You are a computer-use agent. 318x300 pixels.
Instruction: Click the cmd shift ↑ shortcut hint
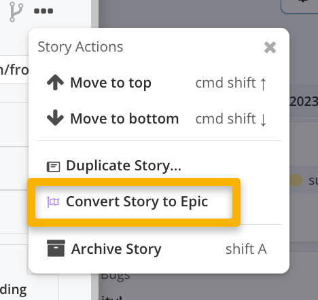tap(231, 83)
